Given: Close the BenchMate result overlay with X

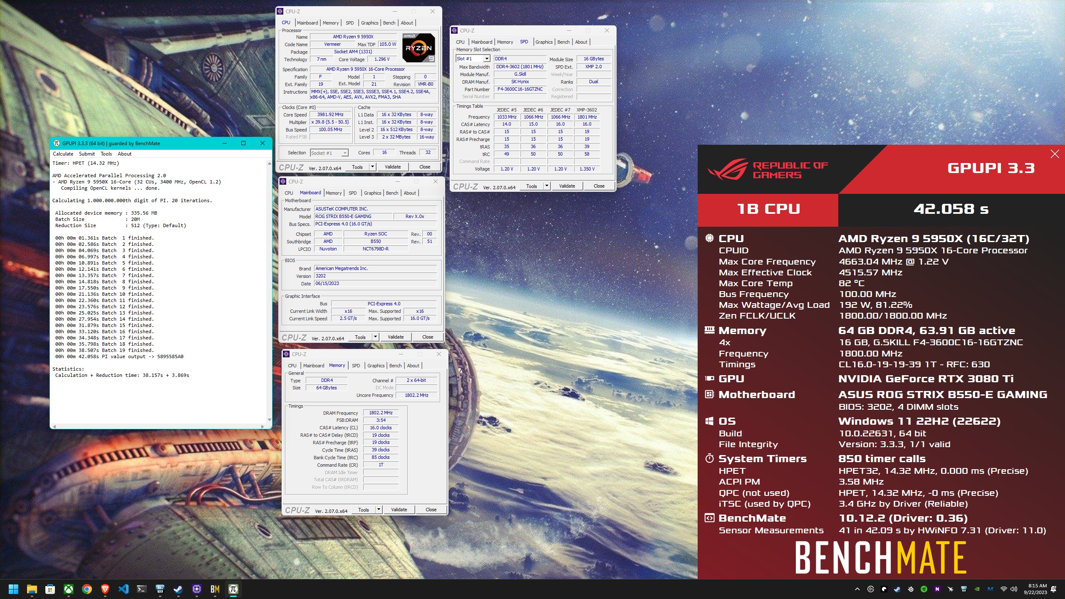Looking at the screenshot, I should (x=1055, y=154).
